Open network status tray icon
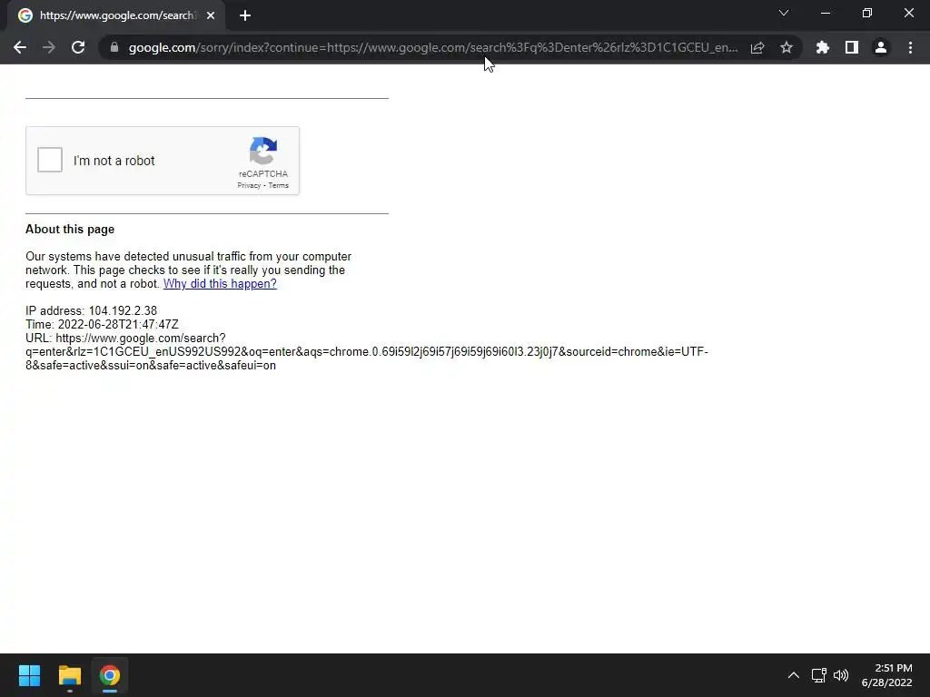 [x=819, y=675]
